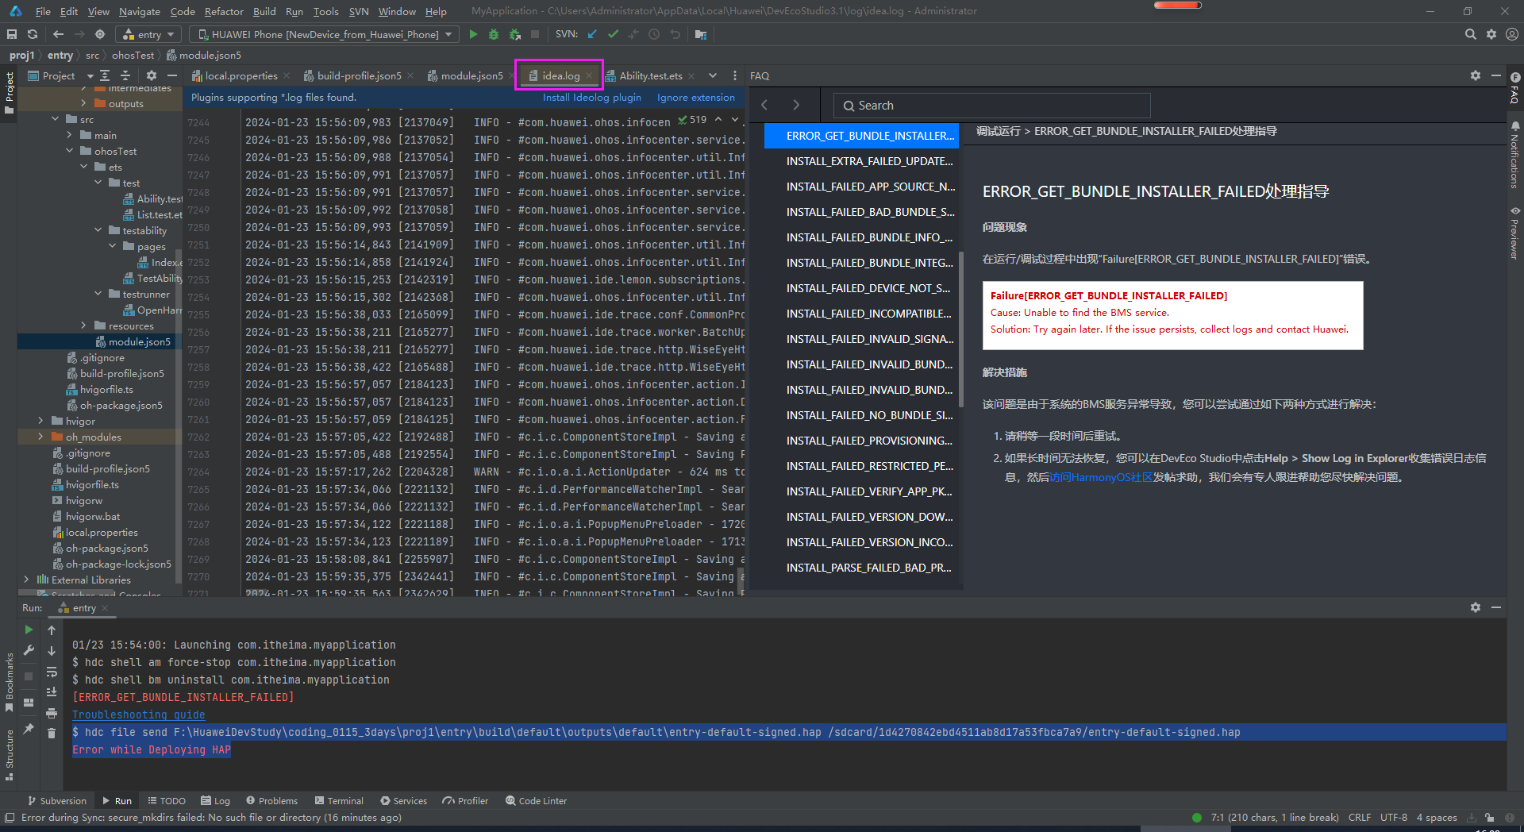Click the Ignore extension link

(696, 98)
